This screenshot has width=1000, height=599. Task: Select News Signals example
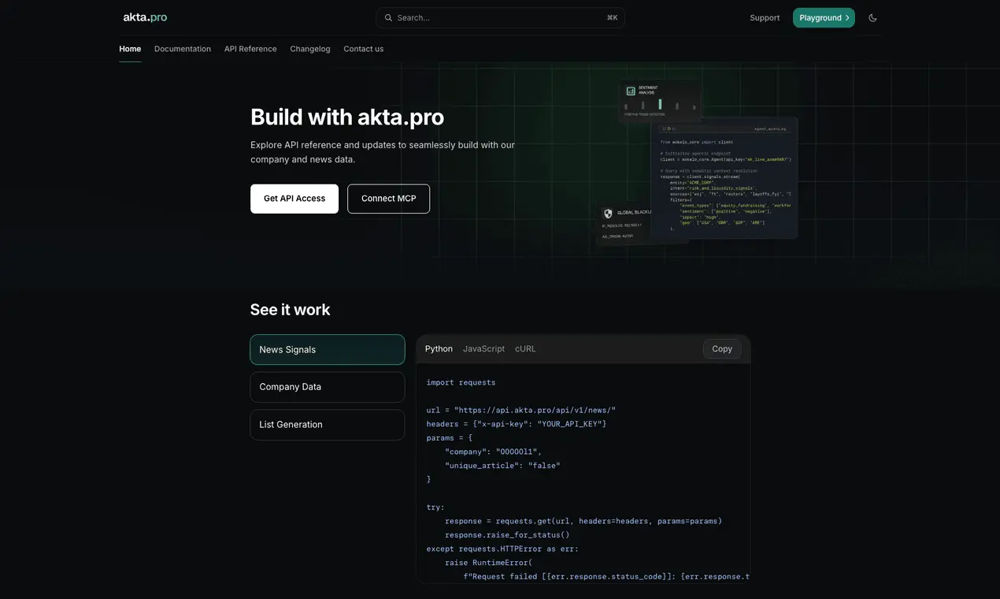328,349
